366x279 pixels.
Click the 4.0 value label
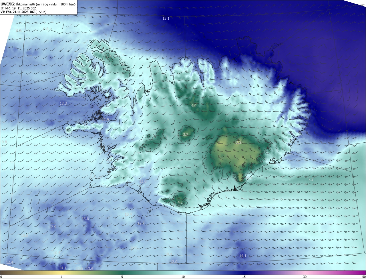pos(194,106)
